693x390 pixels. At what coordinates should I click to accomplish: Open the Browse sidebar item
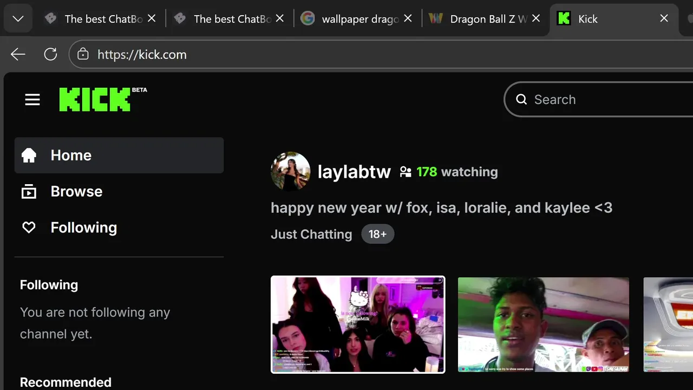click(119, 191)
